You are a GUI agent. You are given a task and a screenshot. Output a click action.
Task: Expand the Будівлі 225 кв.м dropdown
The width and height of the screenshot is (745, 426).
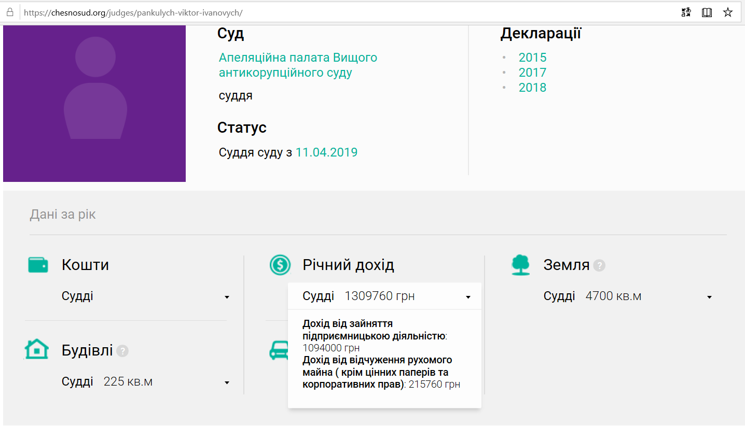(x=227, y=382)
